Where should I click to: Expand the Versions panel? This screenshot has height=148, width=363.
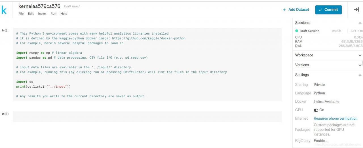point(360,65)
